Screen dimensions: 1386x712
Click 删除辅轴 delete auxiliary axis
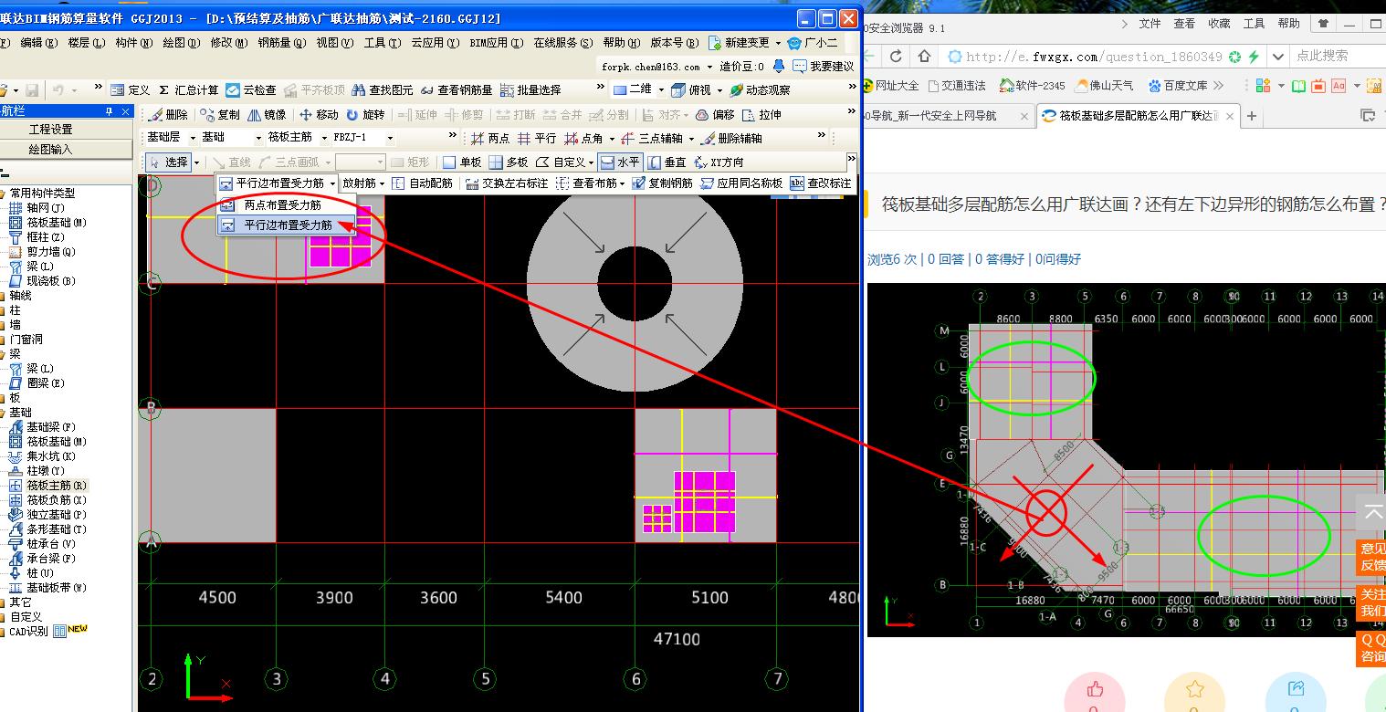pyautogui.click(x=731, y=139)
